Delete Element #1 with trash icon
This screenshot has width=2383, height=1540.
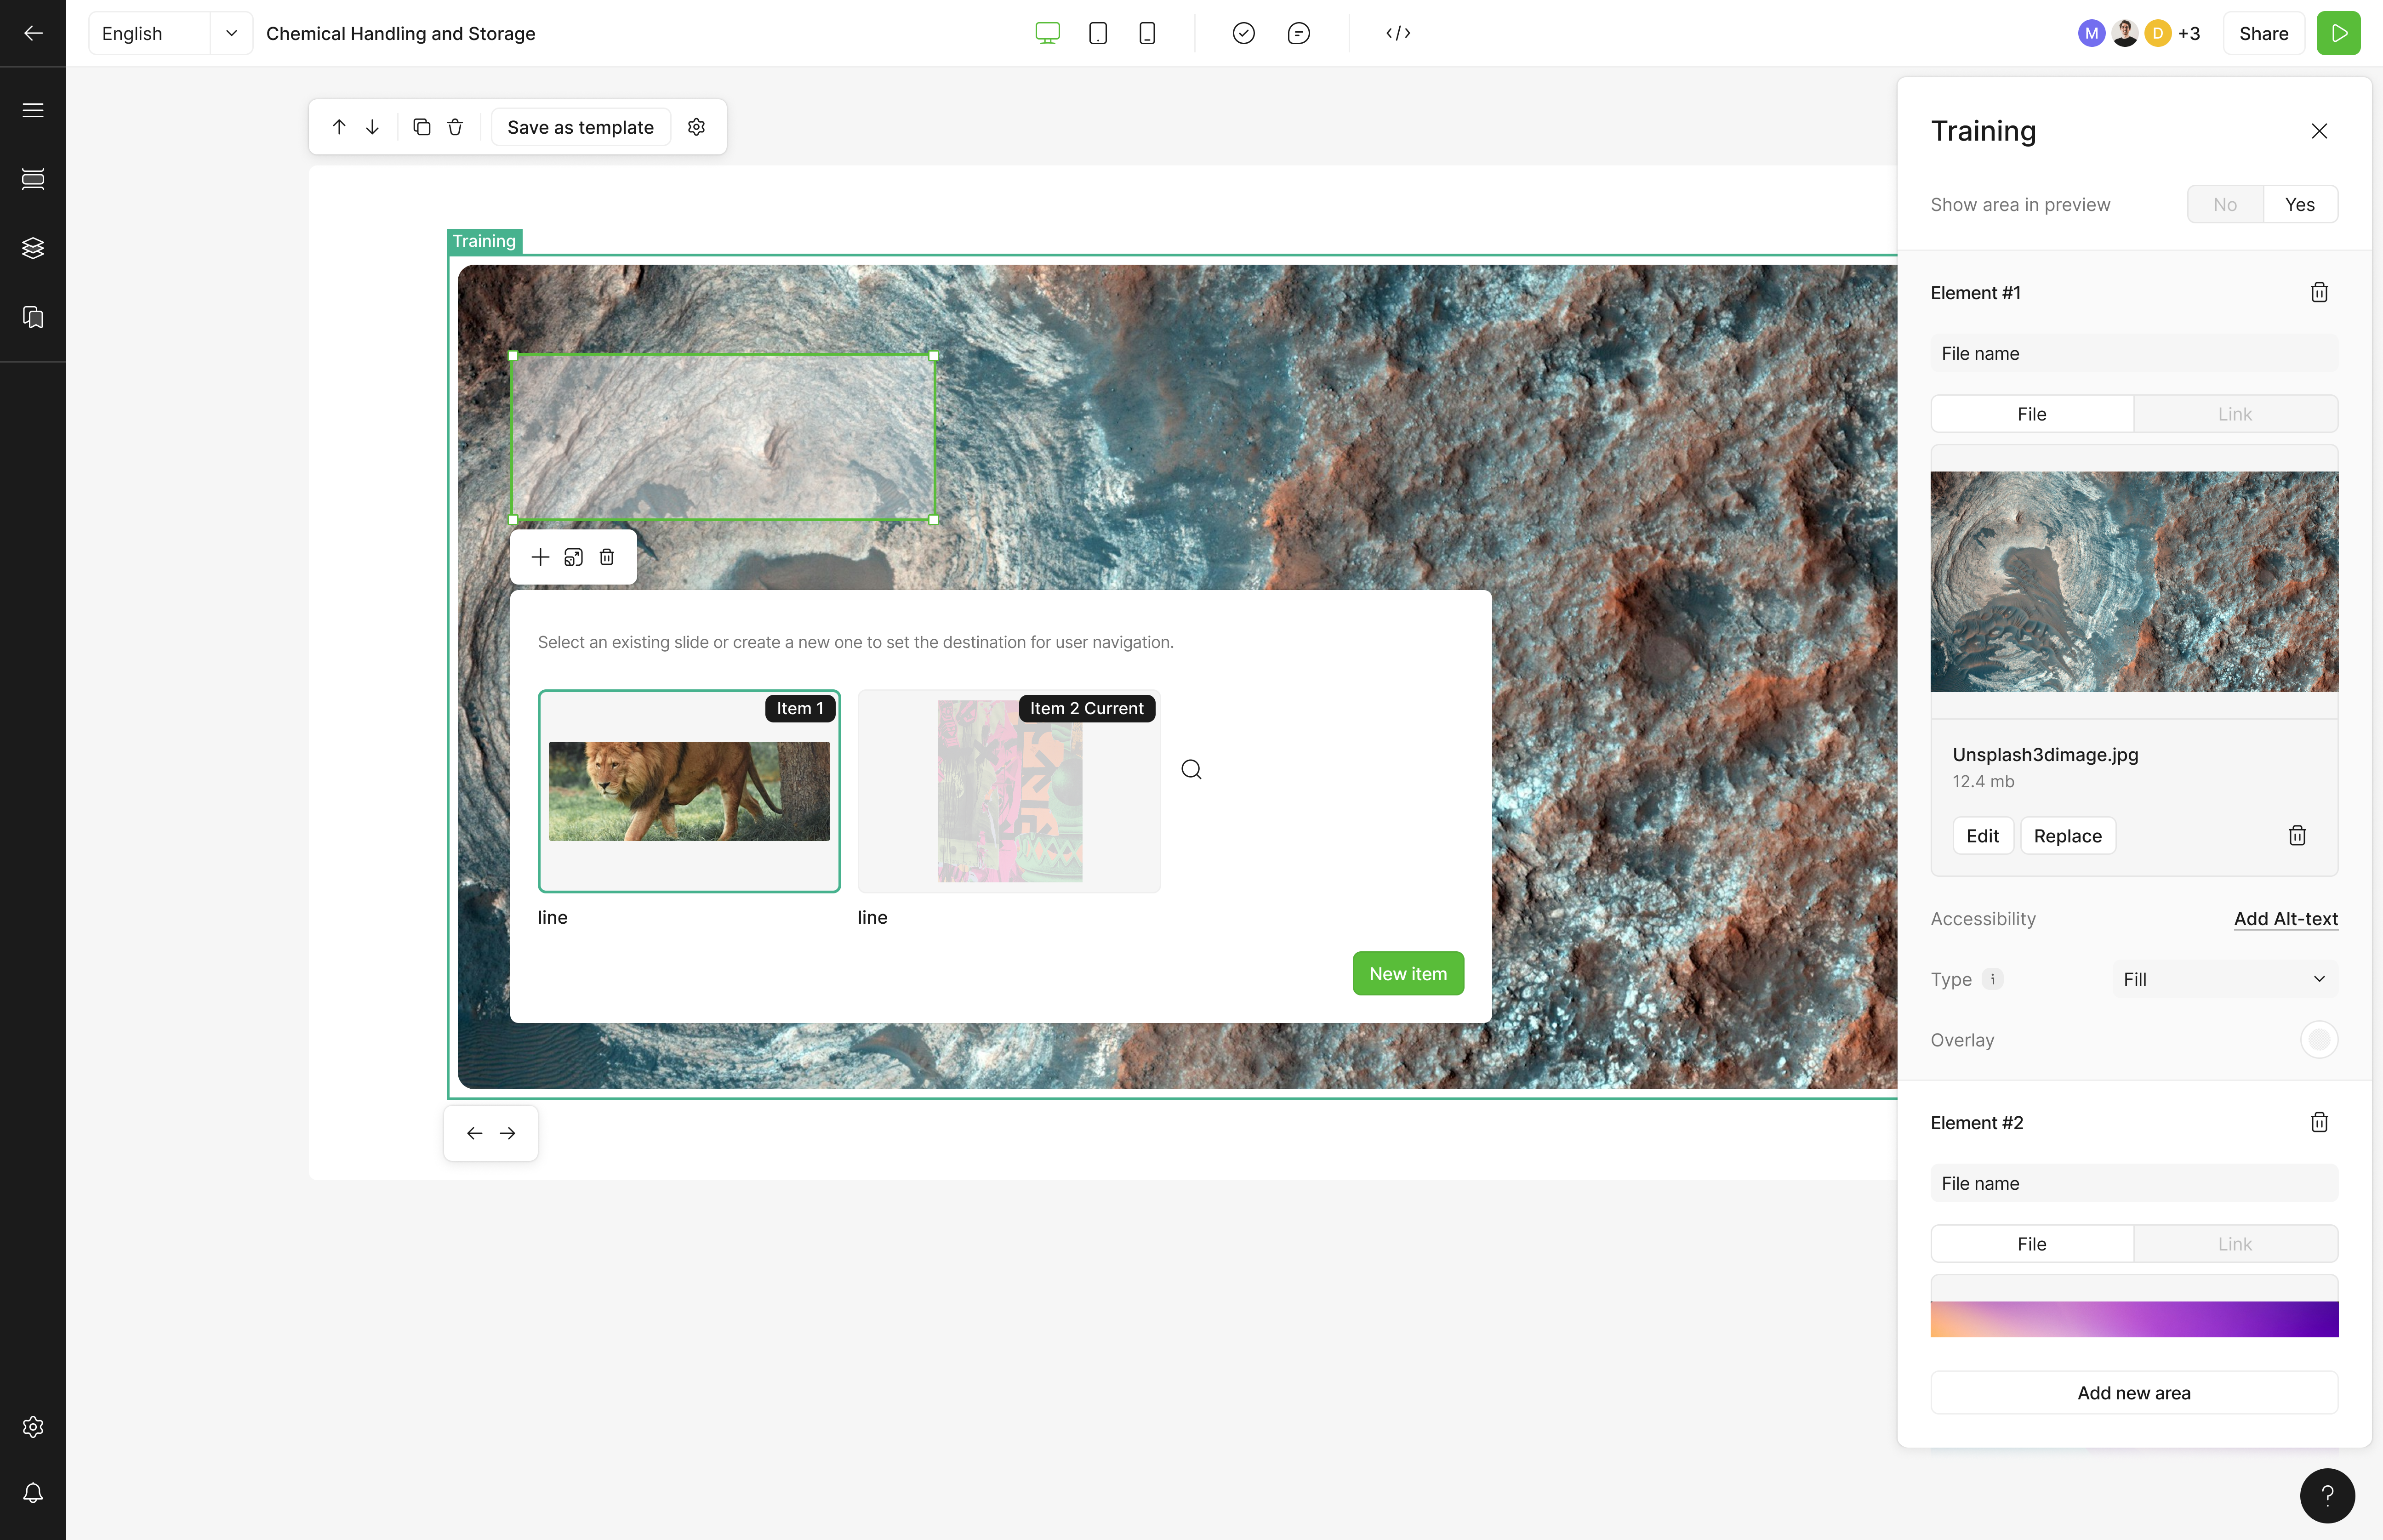2318,292
